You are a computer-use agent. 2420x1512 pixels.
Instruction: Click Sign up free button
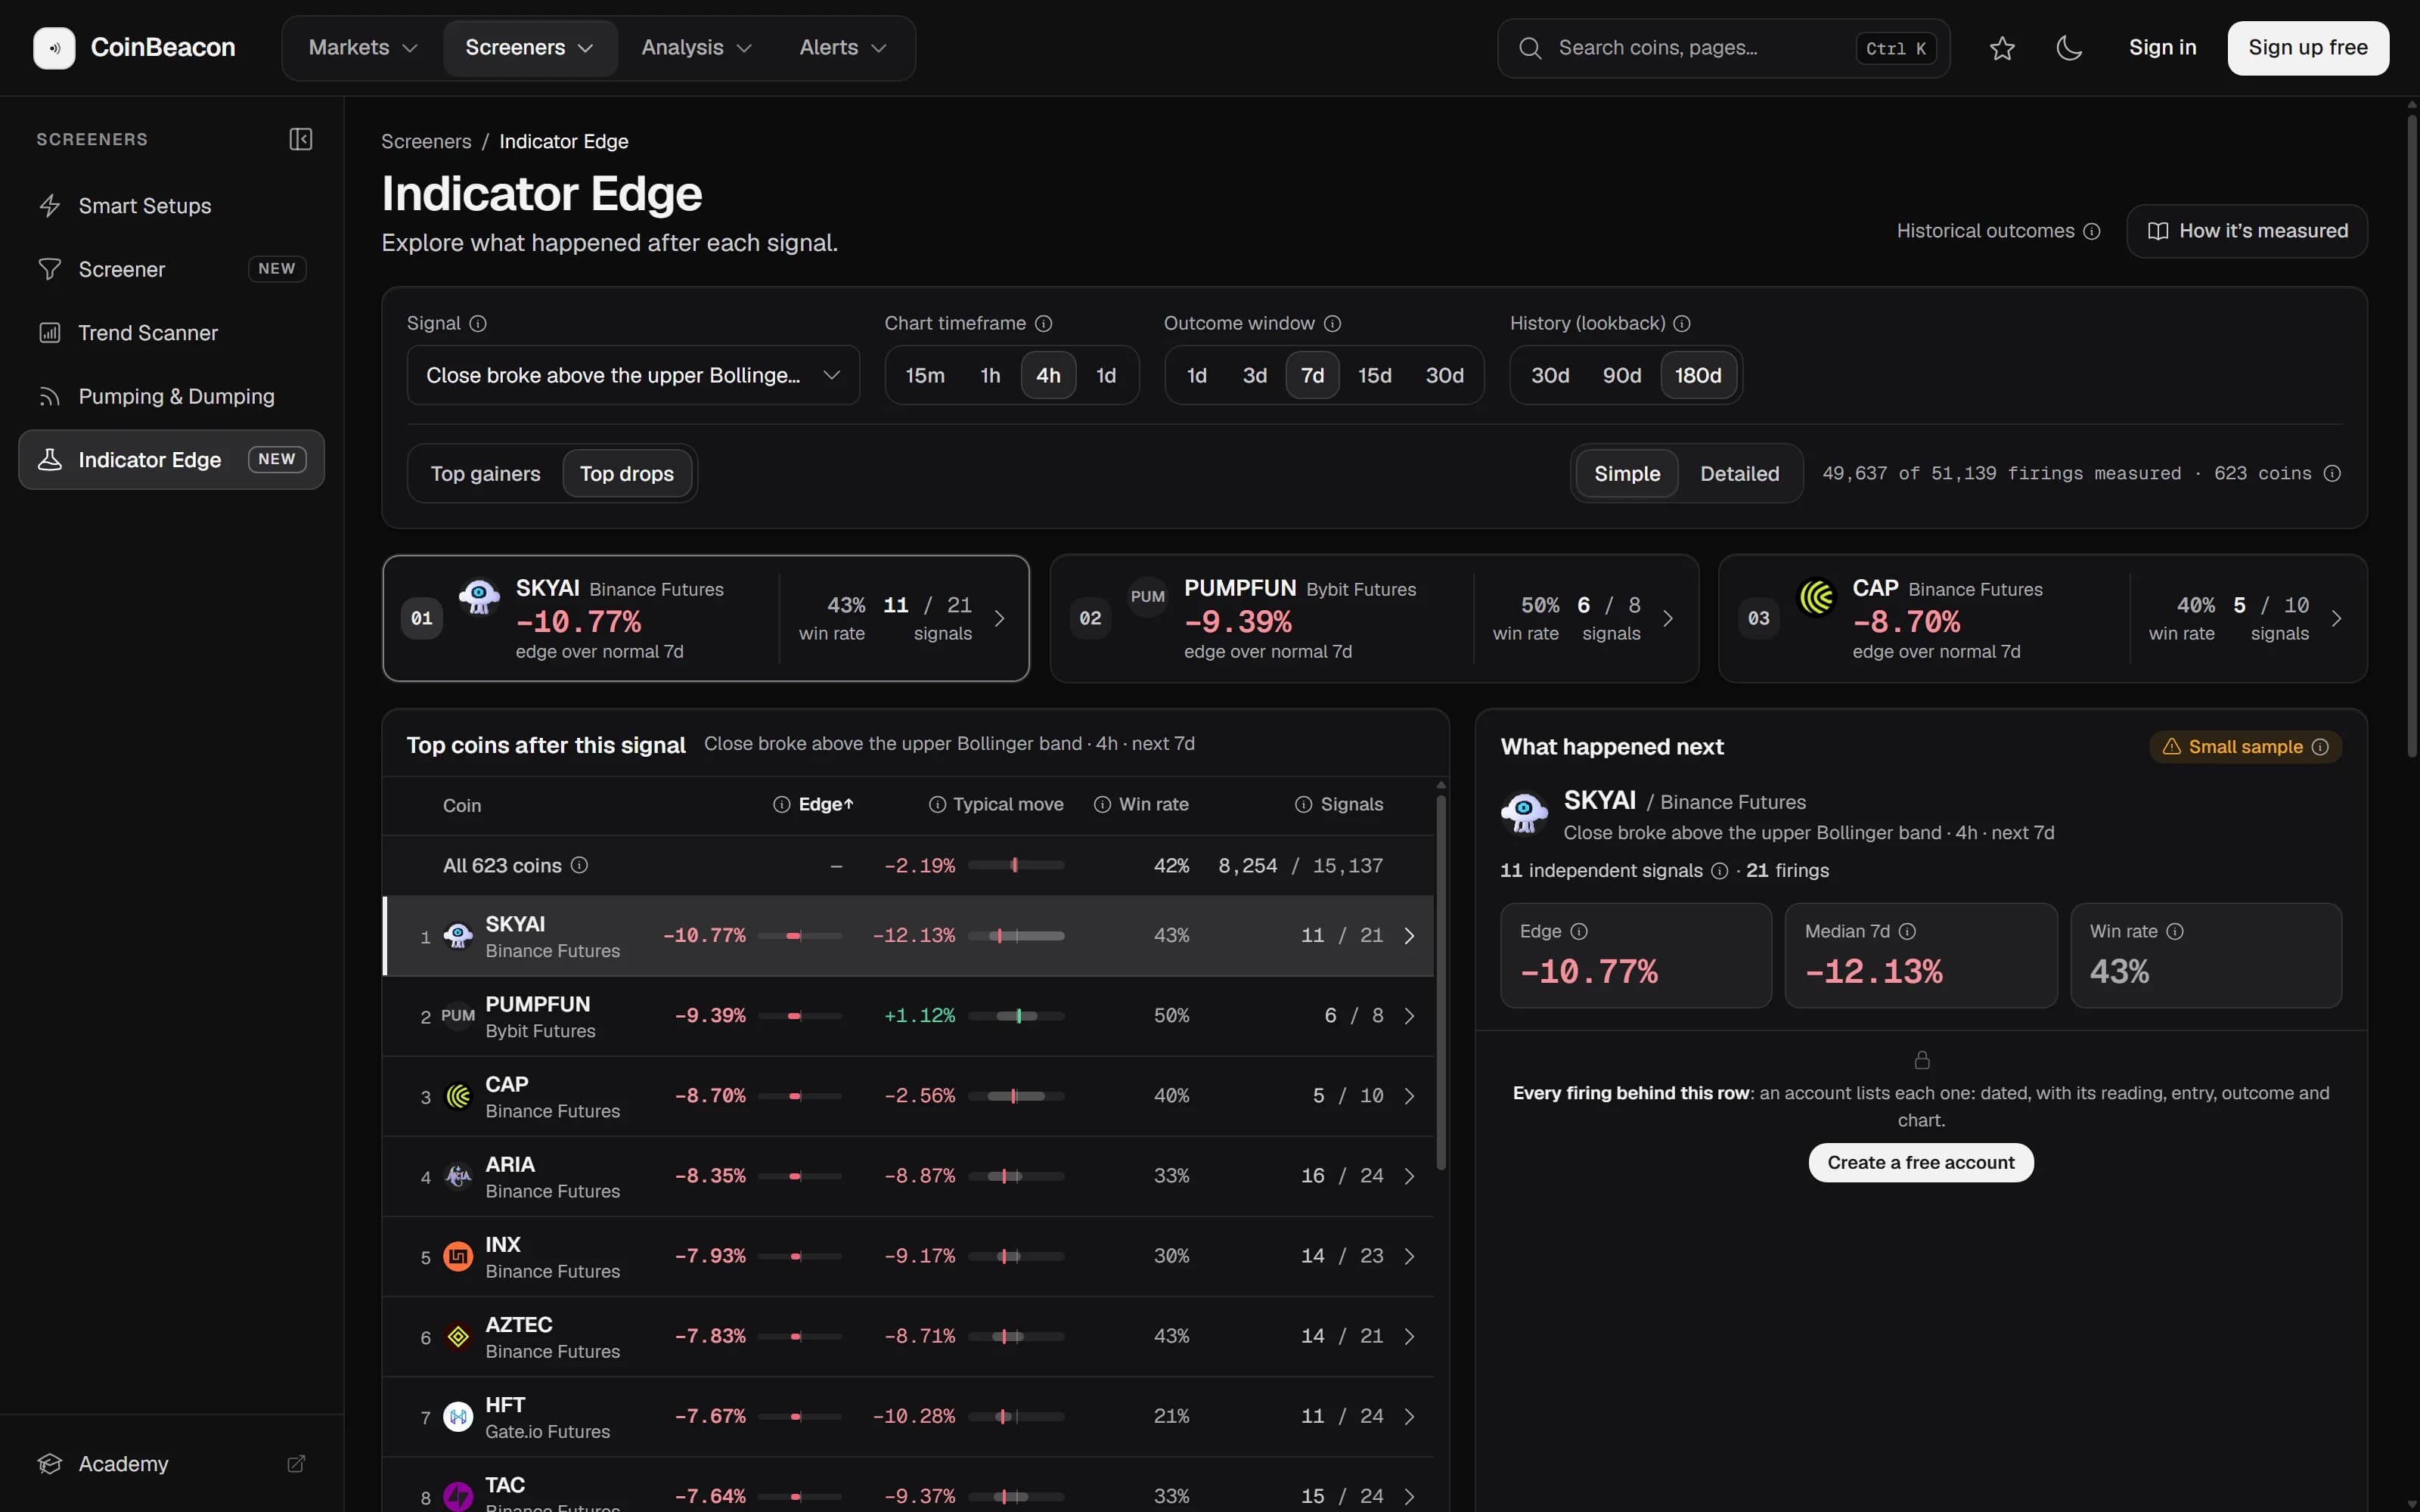tap(2308, 48)
